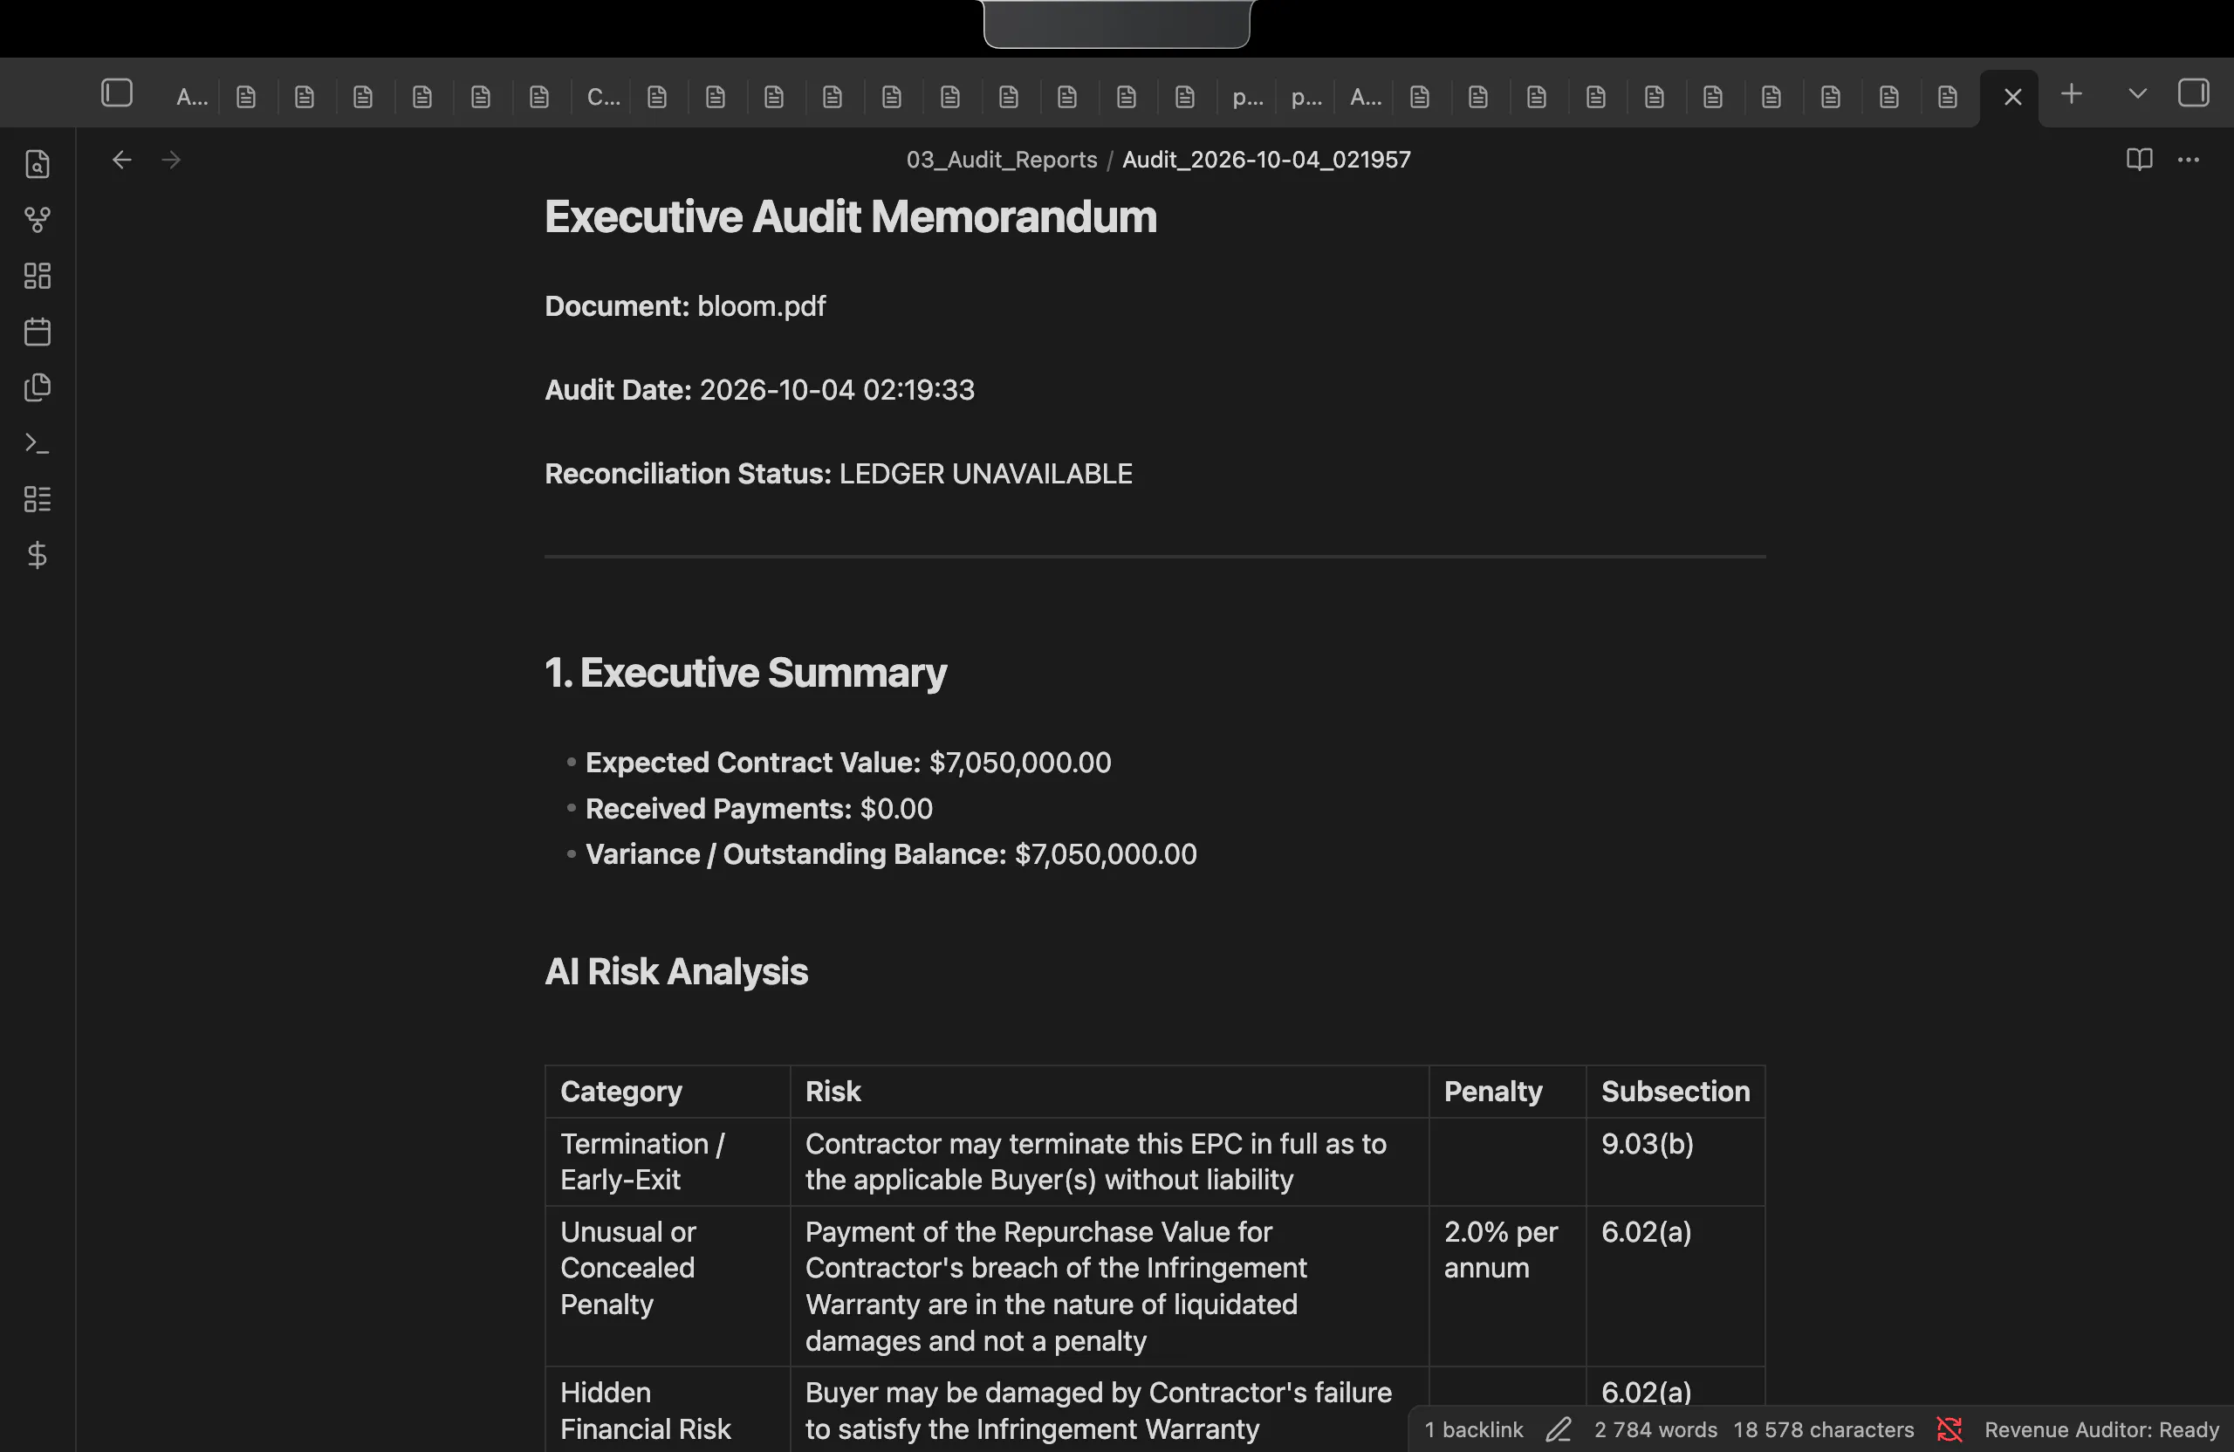Navigate back with the left arrow
Viewport: 2234px width, 1452px height.
click(x=122, y=160)
